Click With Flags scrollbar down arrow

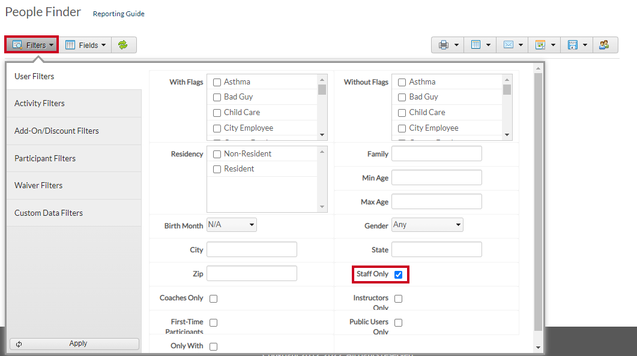click(322, 135)
